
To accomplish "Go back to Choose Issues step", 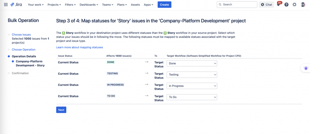I will pos(21,34).
